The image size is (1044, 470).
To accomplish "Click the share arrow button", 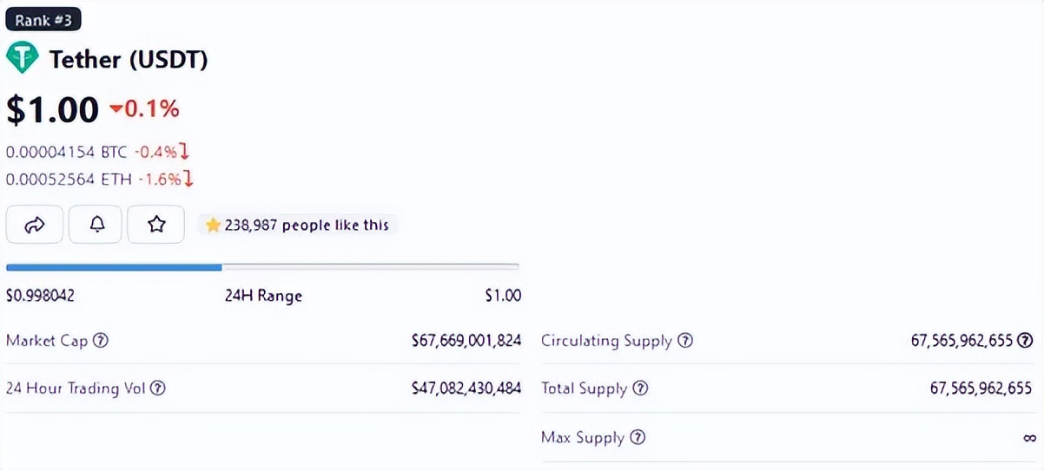I will pyautogui.click(x=35, y=225).
